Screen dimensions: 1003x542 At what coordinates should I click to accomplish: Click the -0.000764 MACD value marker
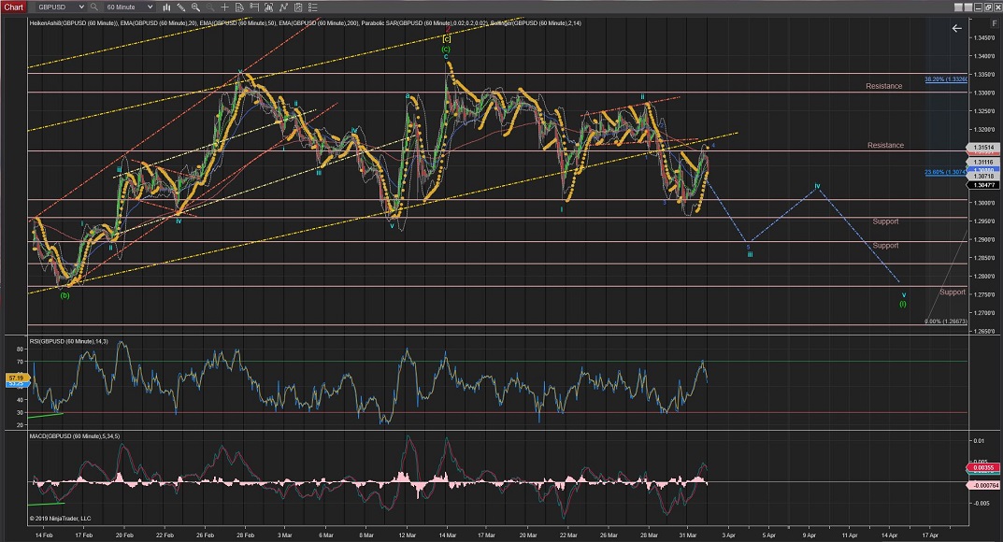tap(984, 486)
